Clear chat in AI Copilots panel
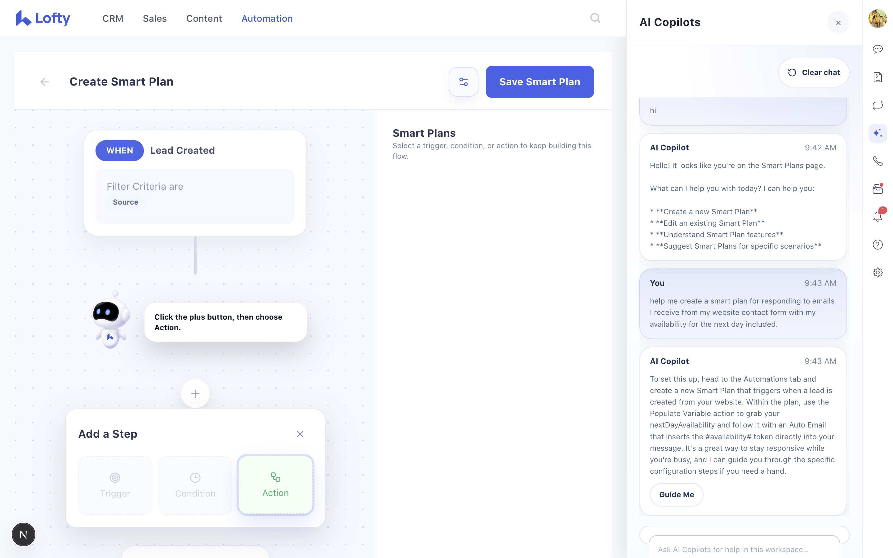The width and height of the screenshot is (893, 558). coord(814,73)
